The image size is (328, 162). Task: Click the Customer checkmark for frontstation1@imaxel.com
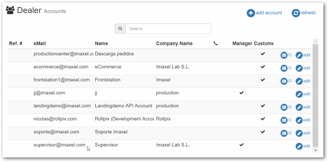click(x=263, y=80)
